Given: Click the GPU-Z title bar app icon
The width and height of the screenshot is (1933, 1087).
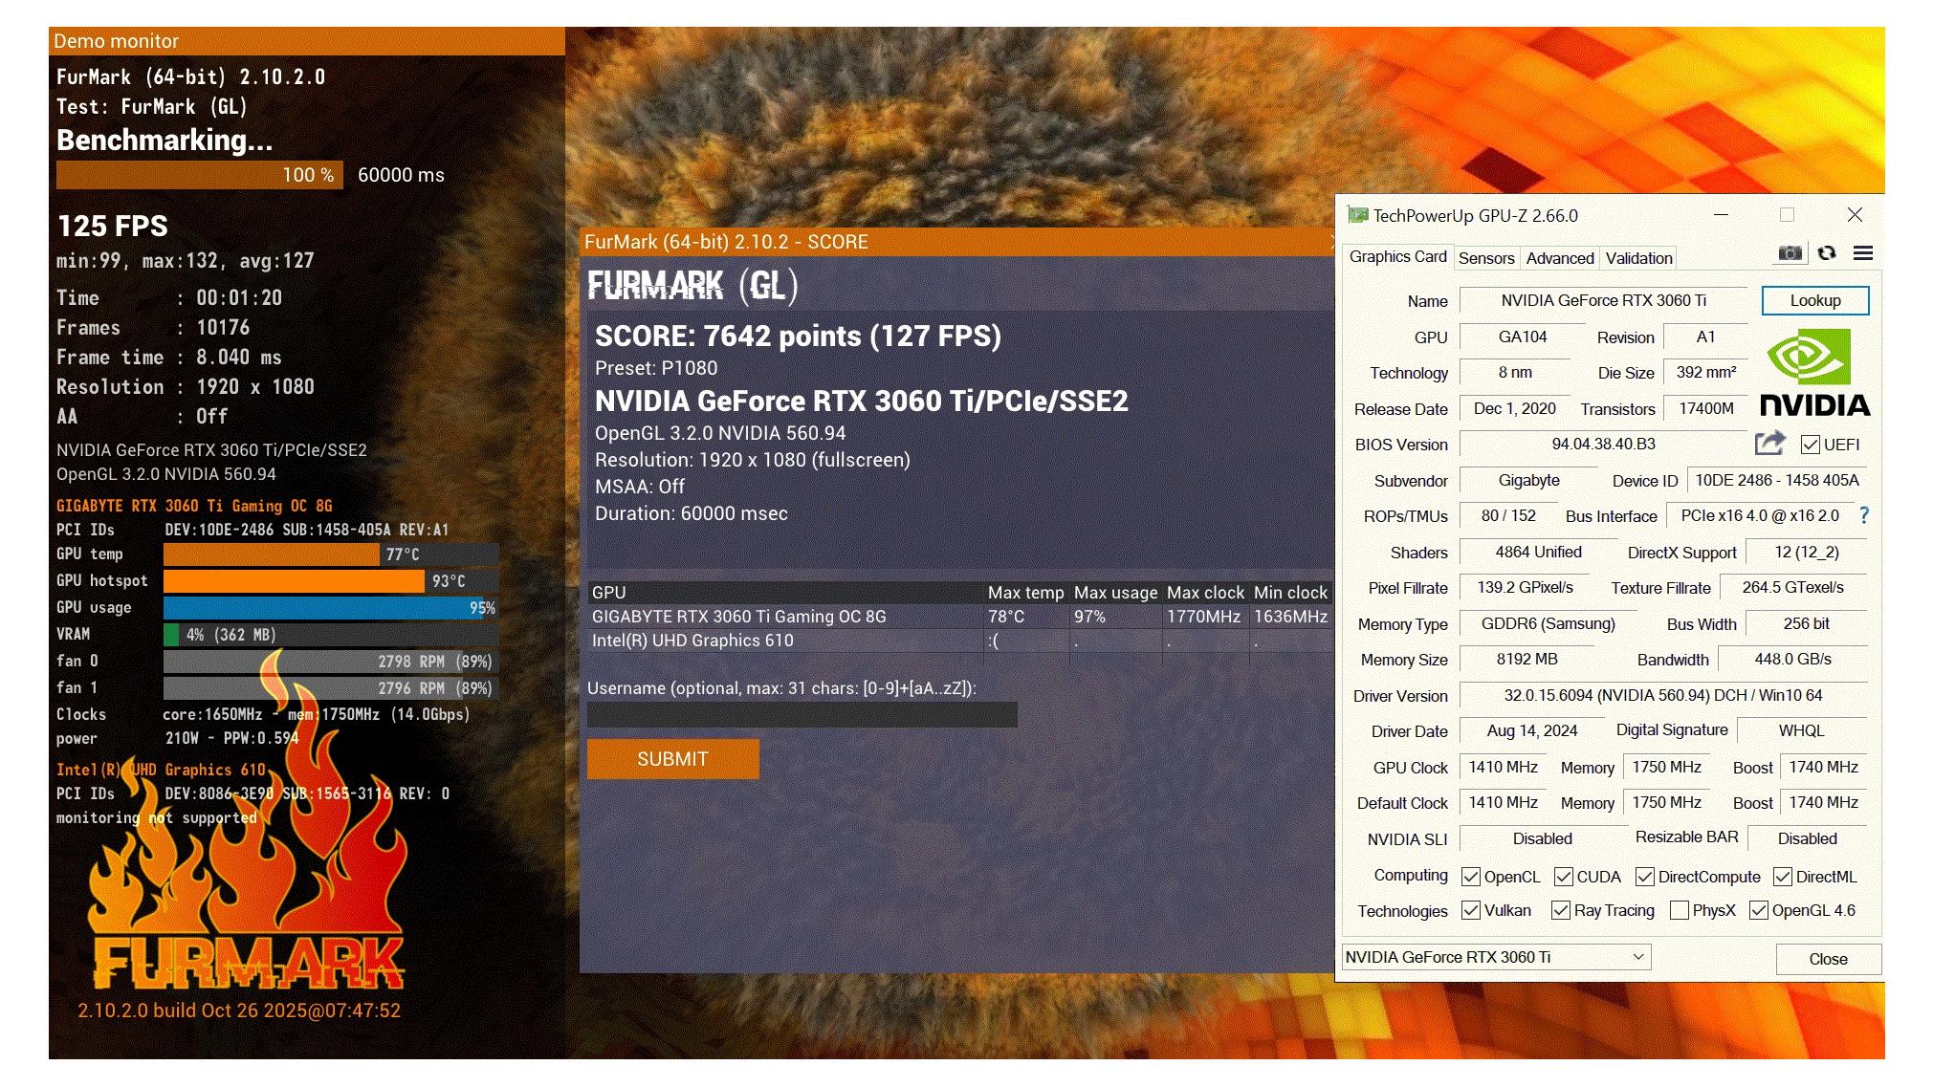Looking at the screenshot, I should (x=1357, y=215).
